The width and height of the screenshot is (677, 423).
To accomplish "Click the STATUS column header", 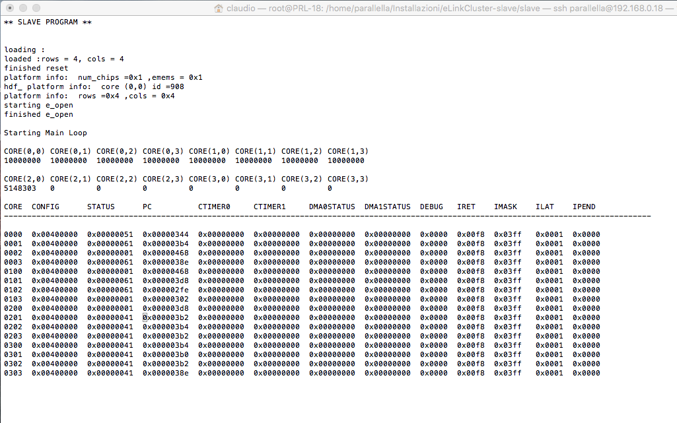I will tap(101, 207).
